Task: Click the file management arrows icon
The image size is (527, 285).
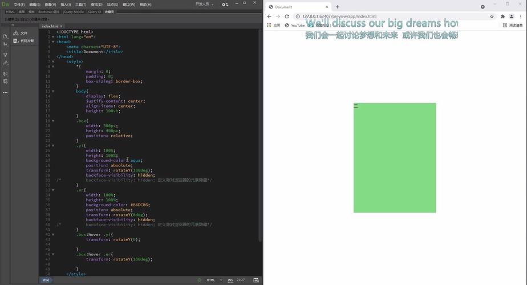Action: pyautogui.click(x=5, y=44)
